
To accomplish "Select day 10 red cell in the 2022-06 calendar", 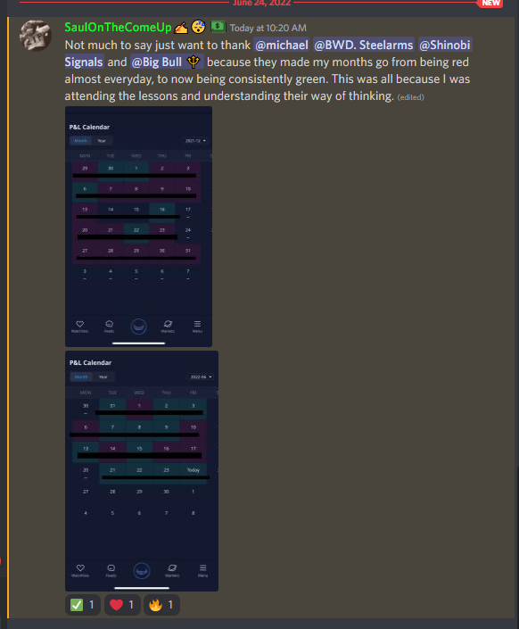I will [194, 430].
